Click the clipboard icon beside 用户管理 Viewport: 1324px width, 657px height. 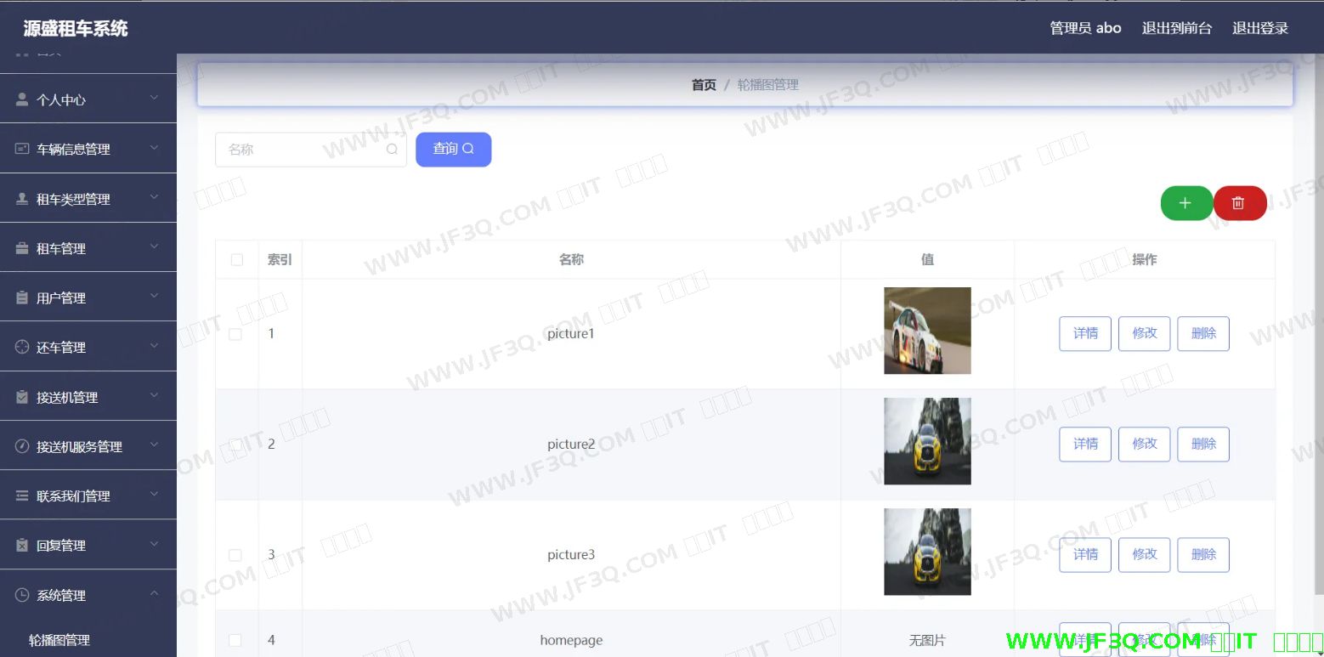22,297
